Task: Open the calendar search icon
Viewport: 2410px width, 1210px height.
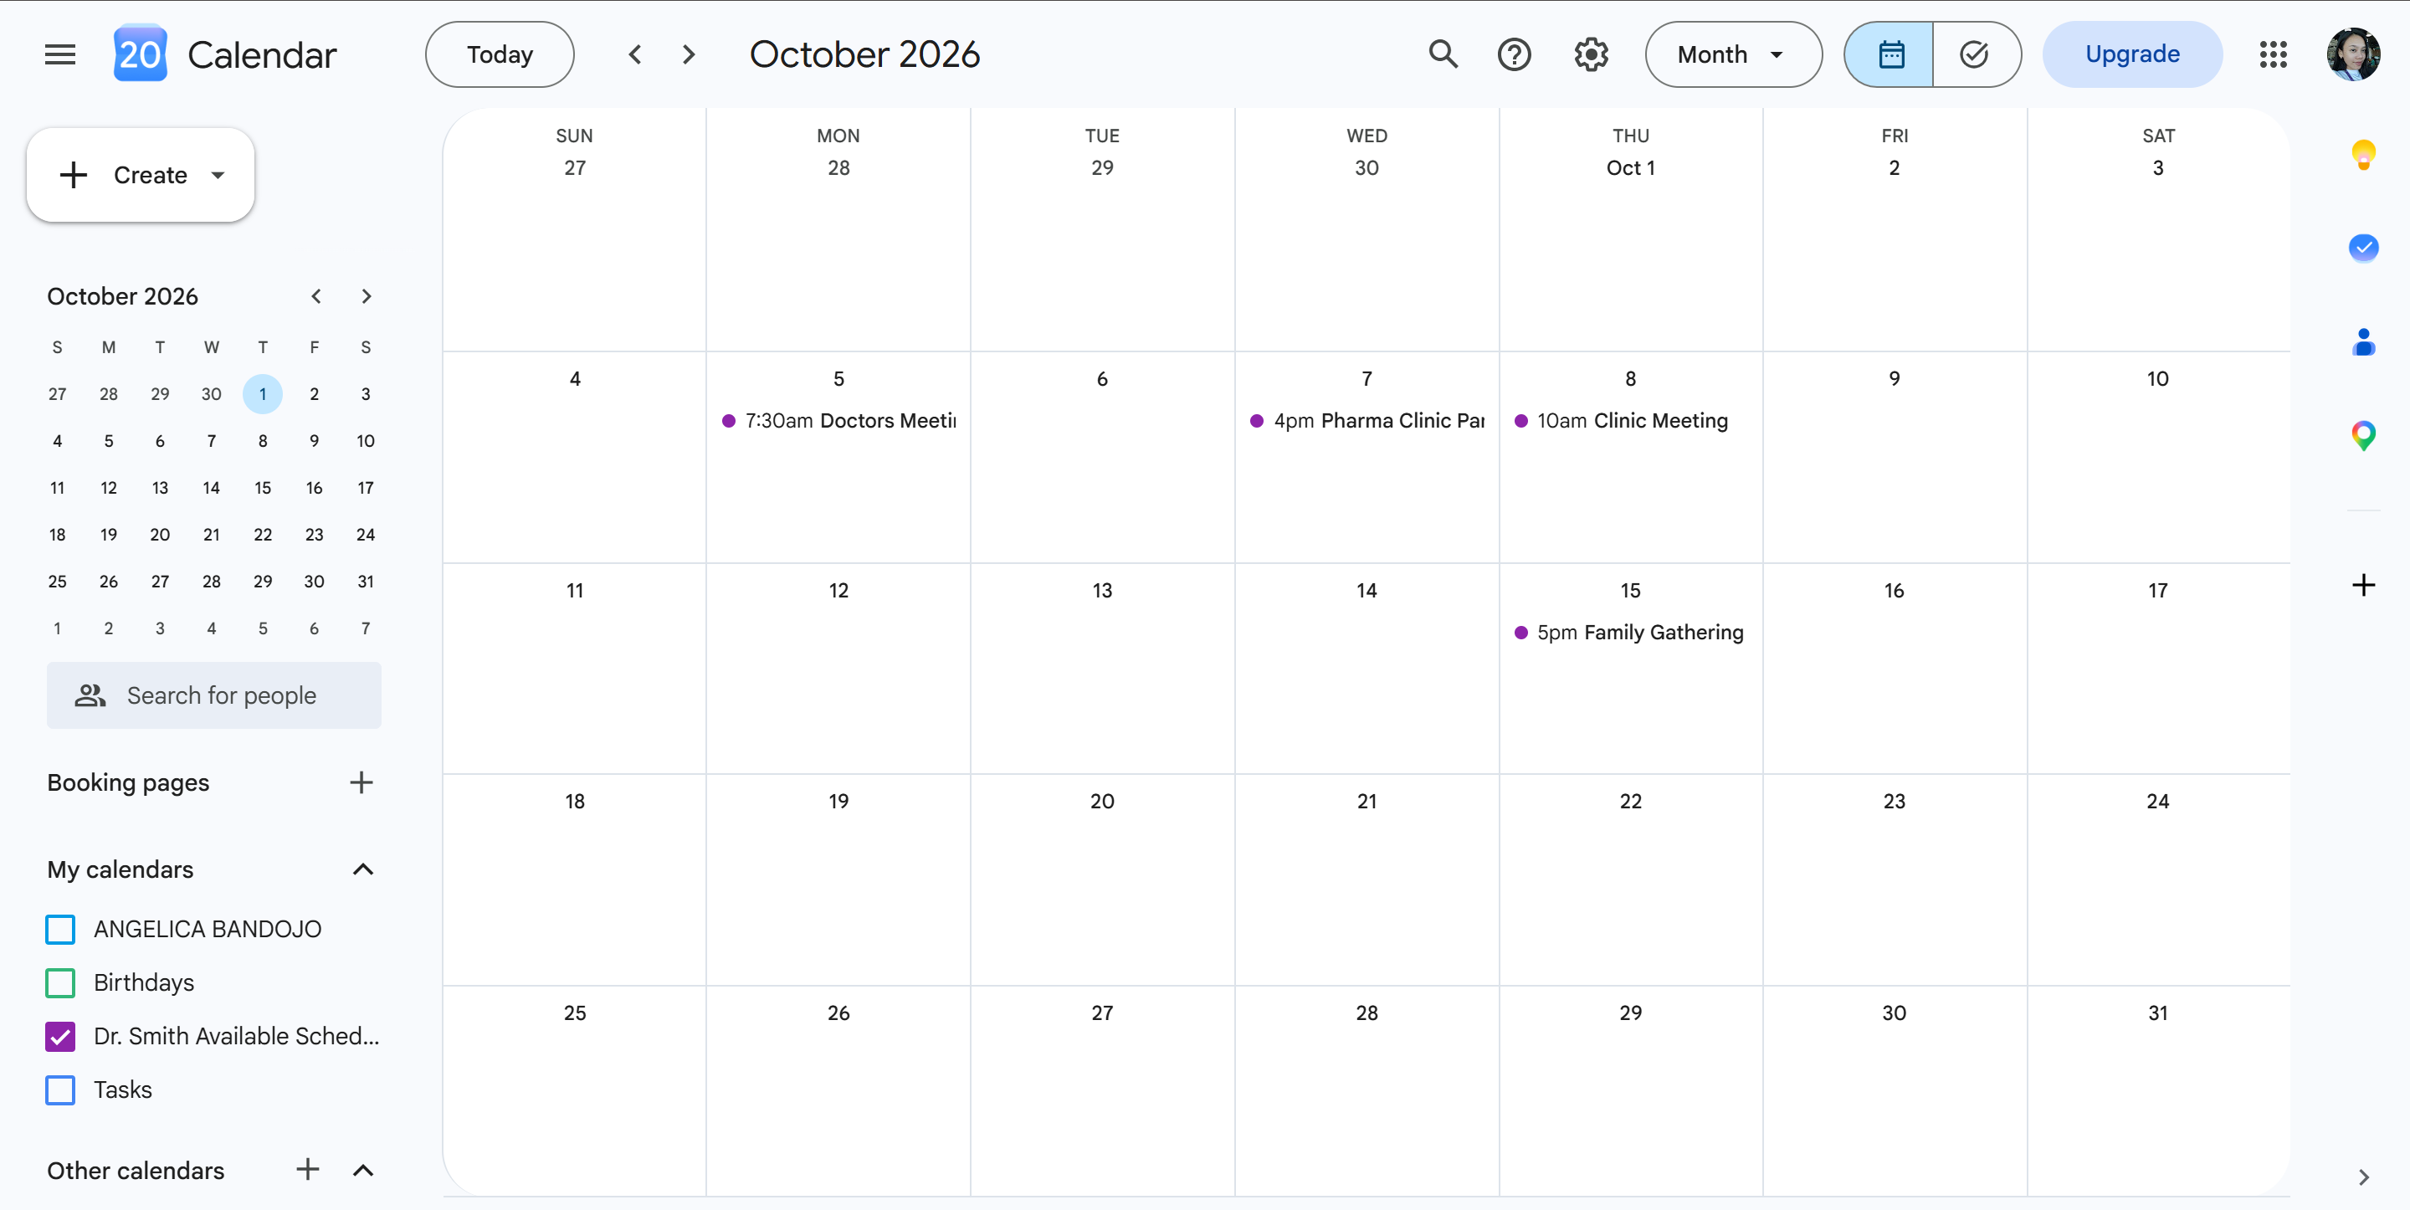Action: (1443, 54)
